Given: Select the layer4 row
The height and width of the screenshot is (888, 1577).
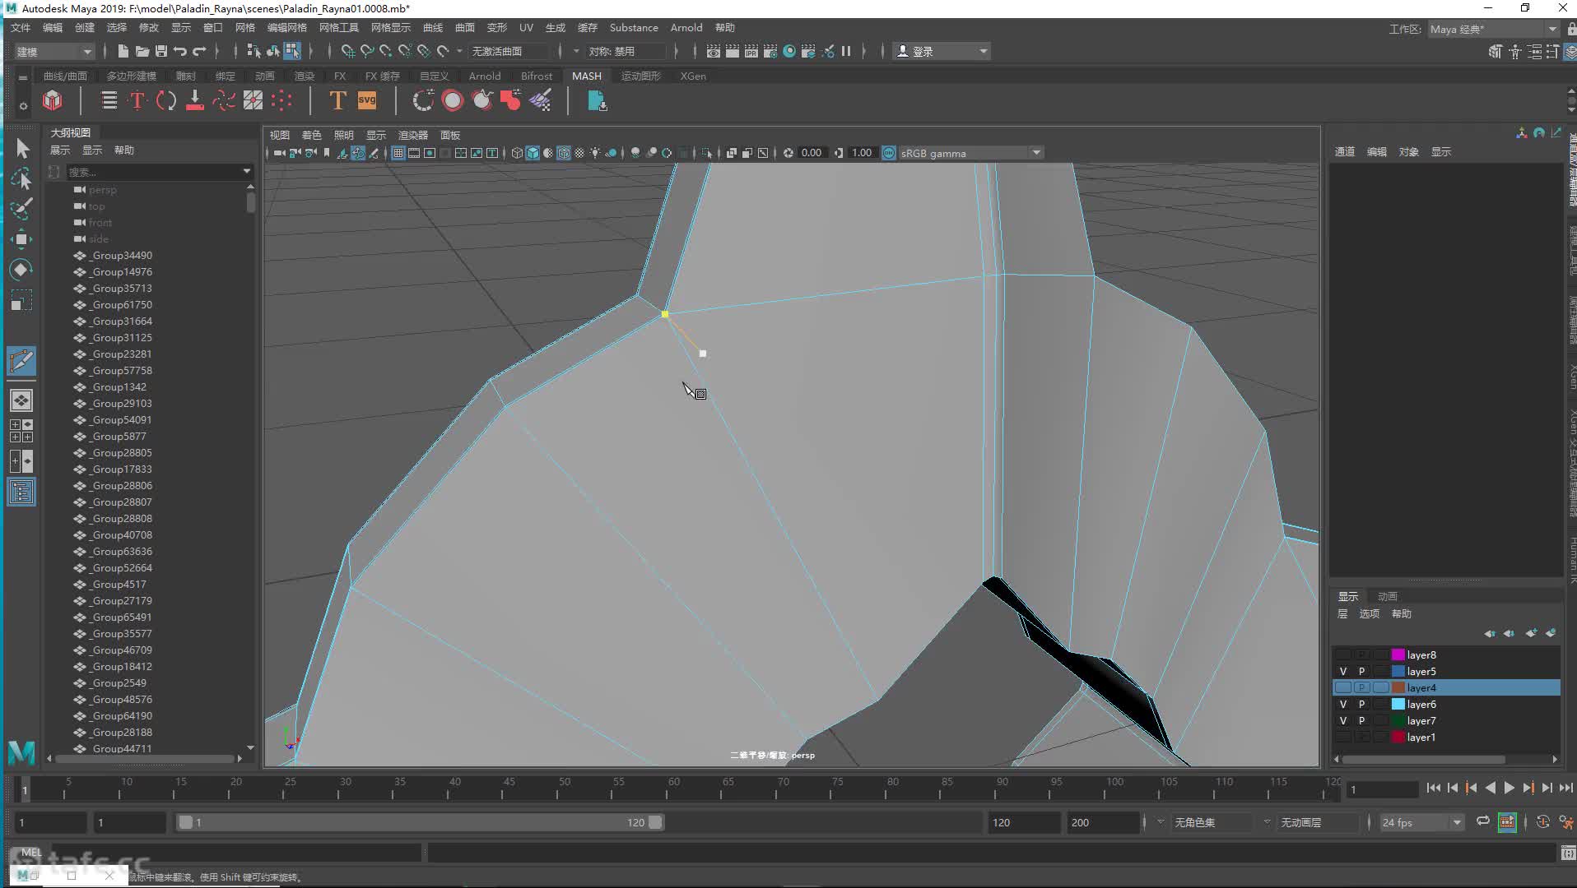Looking at the screenshot, I should (1446, 687).
